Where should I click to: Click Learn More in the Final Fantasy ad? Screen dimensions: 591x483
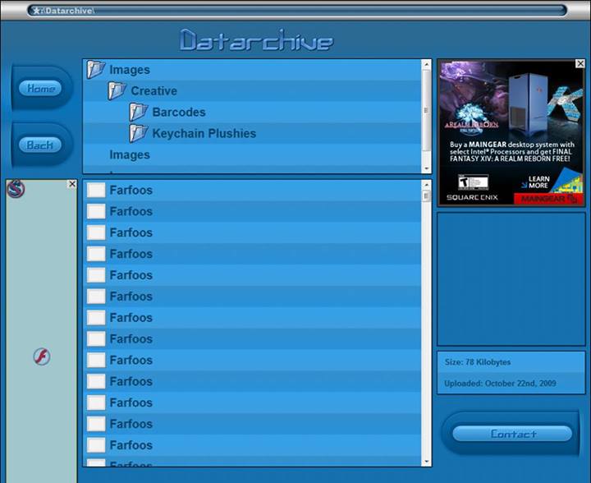(x=539, y=182)
